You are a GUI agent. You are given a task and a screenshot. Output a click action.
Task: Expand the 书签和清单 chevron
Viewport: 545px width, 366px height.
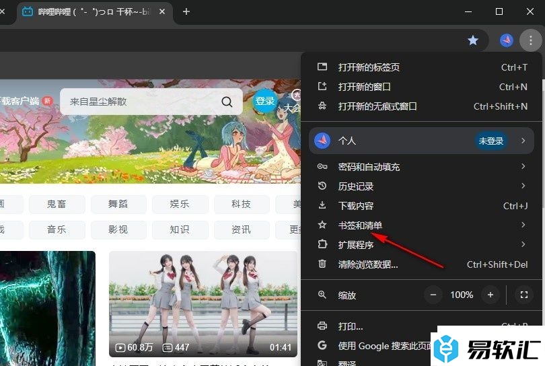523,225
